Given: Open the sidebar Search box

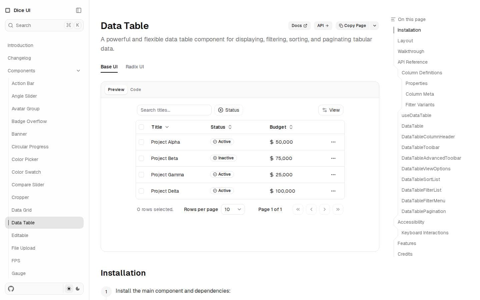Looking at the screenshot, I should (44, 25).
